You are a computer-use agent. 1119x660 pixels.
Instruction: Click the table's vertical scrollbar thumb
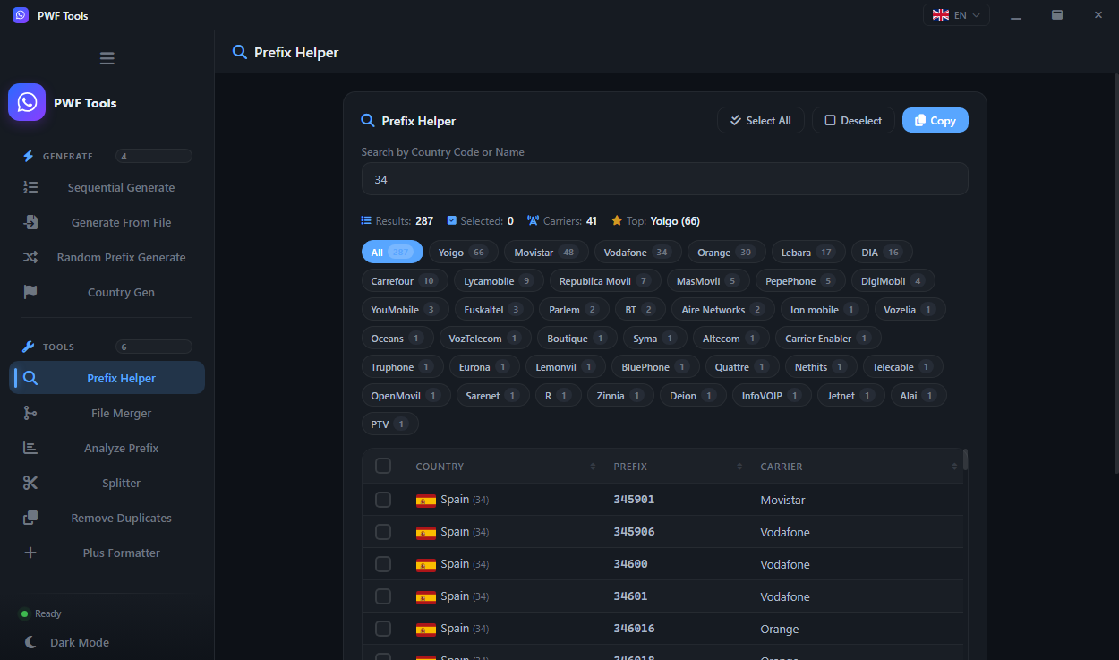tap(965, 459)
